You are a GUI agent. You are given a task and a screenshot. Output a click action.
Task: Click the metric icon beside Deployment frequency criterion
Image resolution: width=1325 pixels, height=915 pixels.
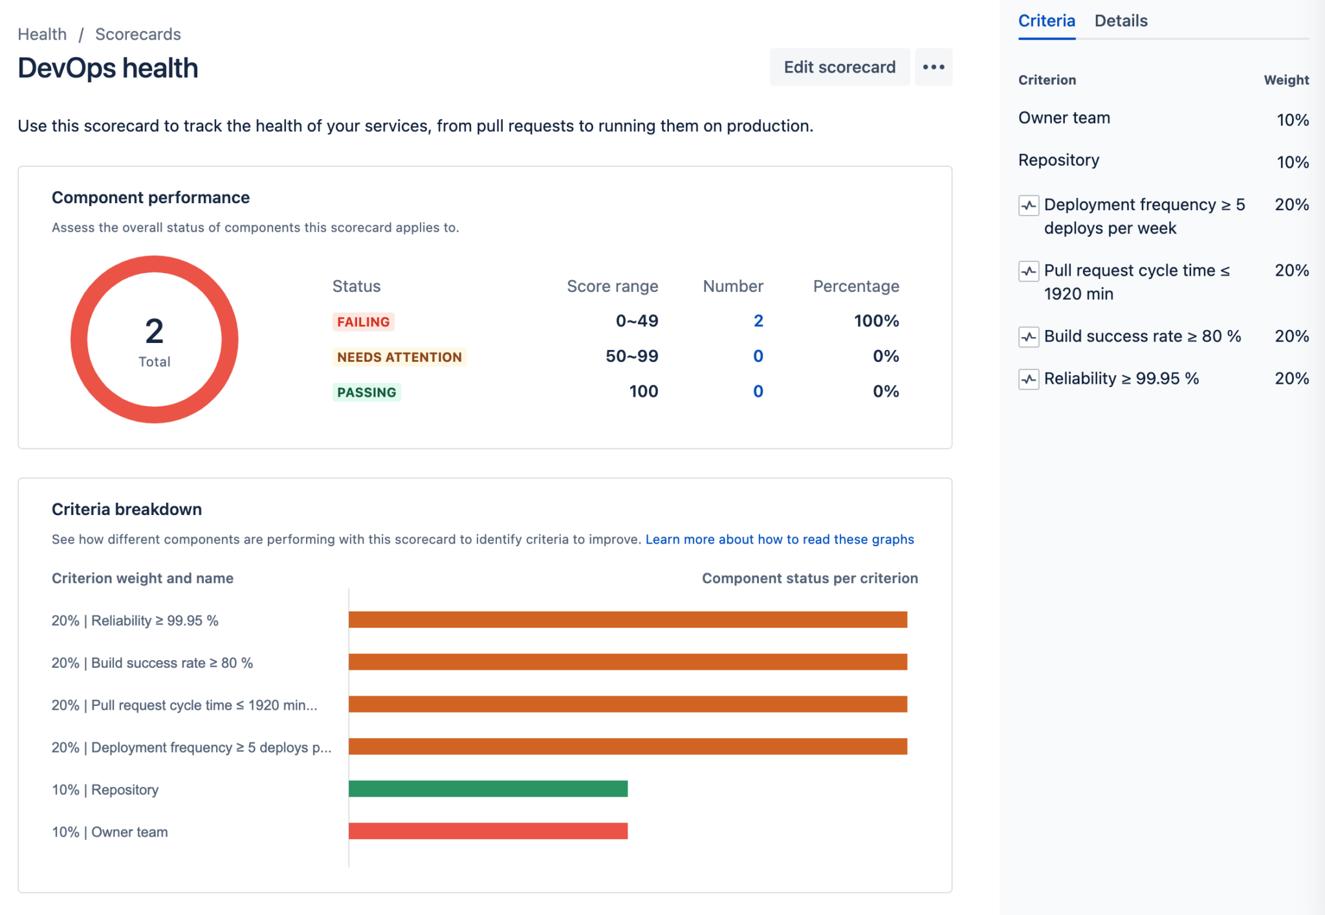(1028, 206)
